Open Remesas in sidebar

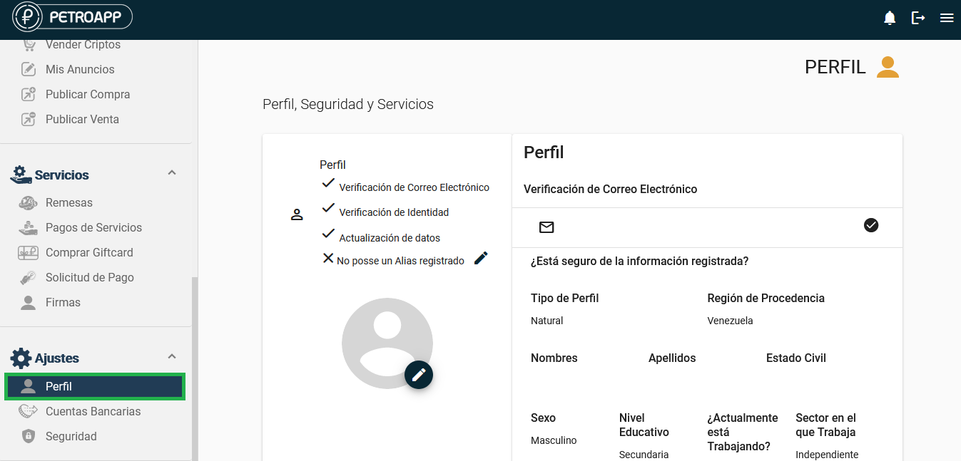point(69,203)
